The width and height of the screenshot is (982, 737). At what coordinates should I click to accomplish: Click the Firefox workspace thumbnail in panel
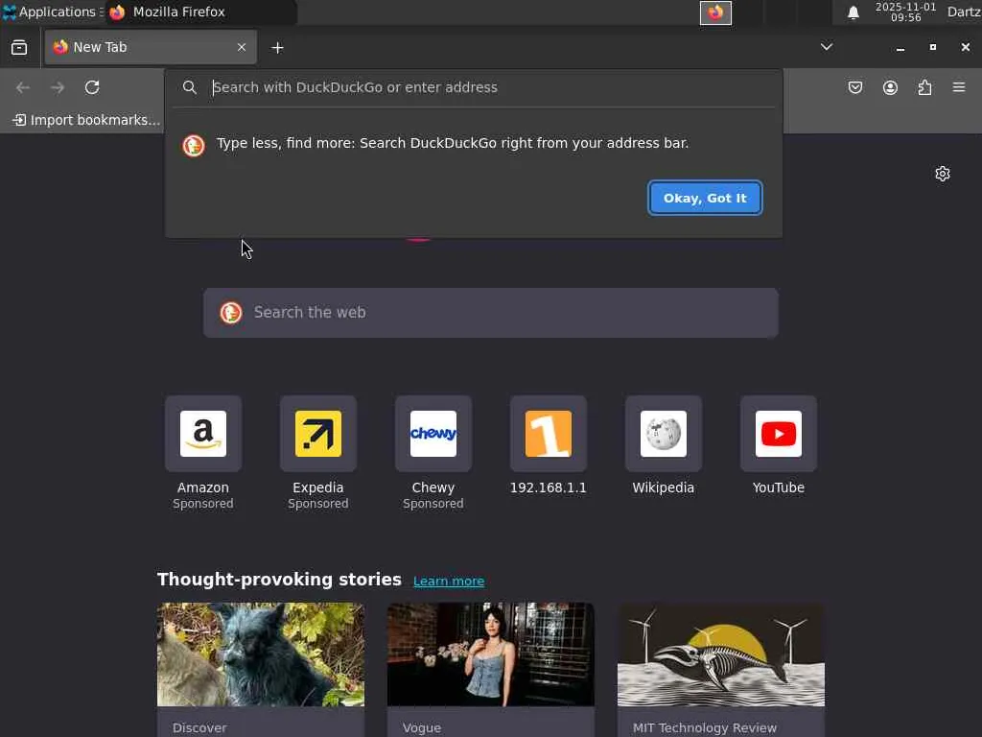(x=715, y=12)
